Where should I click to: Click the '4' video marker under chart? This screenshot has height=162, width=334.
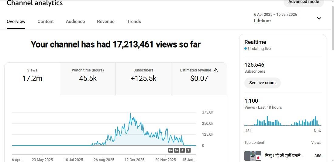click(182, 150)
